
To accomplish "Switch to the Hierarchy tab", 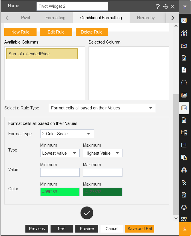I will (x=146, y=18).
